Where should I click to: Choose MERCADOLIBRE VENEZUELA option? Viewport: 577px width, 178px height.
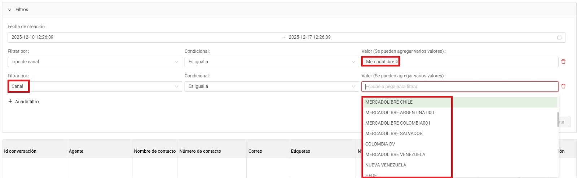coord(395,155)
